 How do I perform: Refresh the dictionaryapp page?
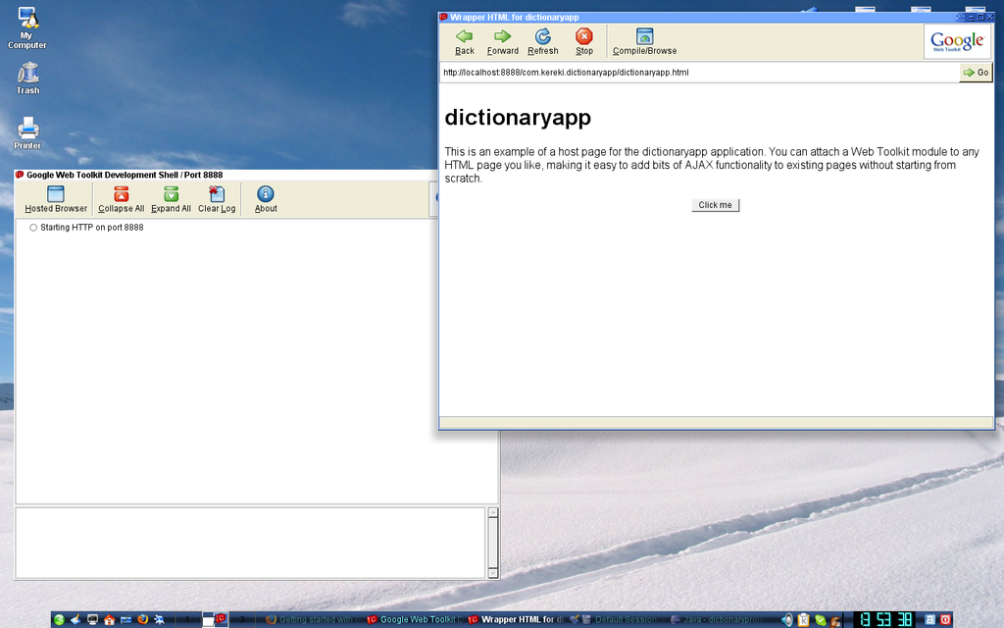tap(542, 41)
